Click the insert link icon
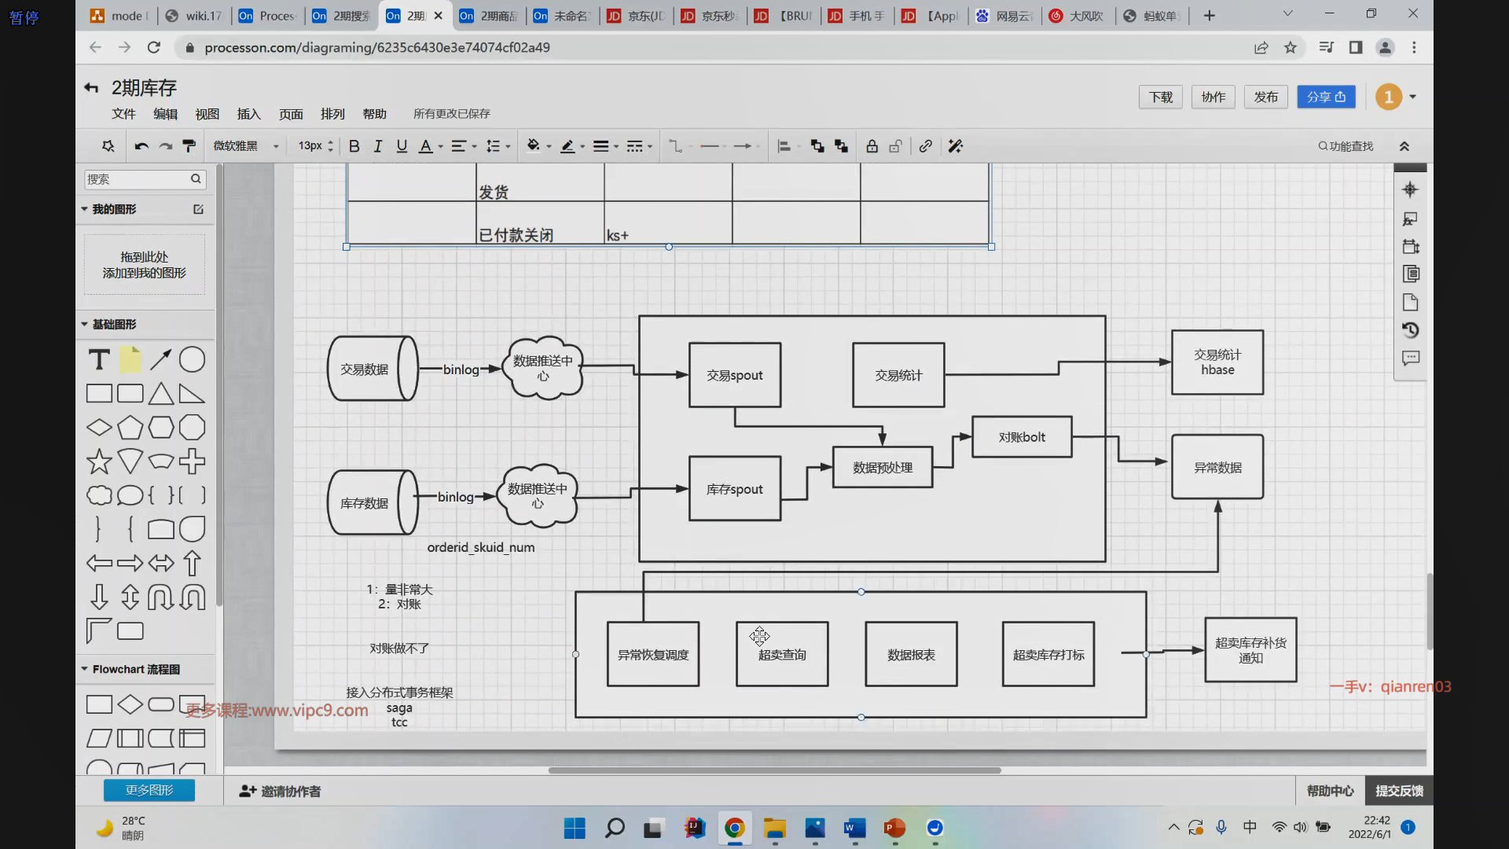The width and height of the screenshot is (1509, 849). point(925,146)
